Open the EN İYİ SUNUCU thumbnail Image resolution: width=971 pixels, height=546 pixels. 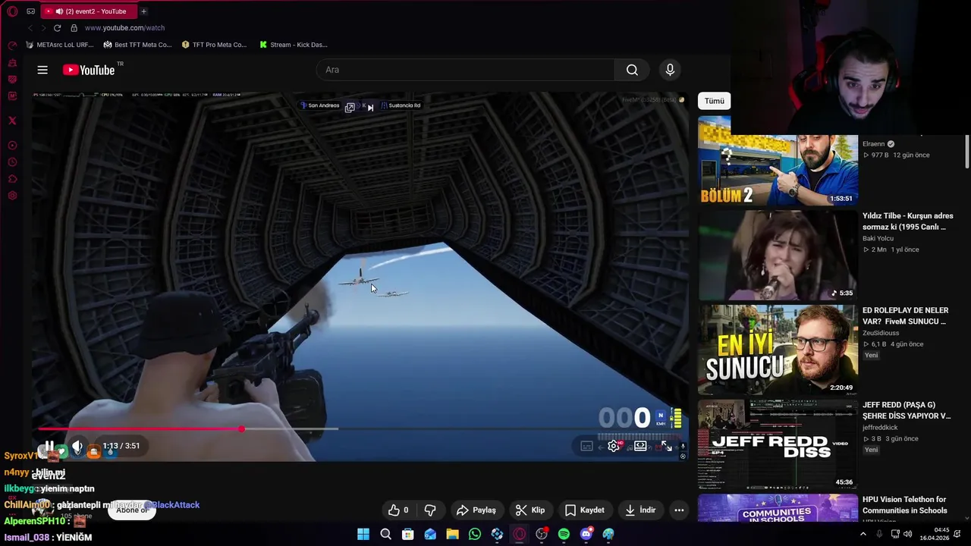tap(778, 350)
